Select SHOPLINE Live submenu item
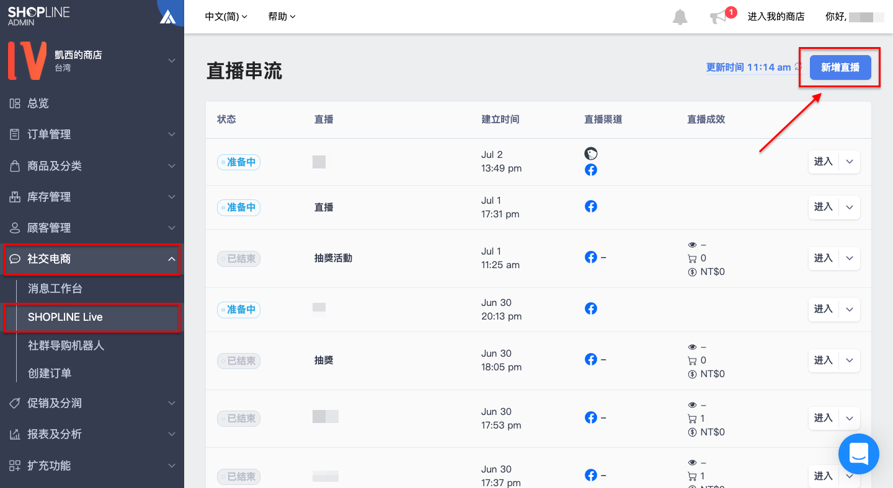The image size is (893, 488). tap(92, 317)
